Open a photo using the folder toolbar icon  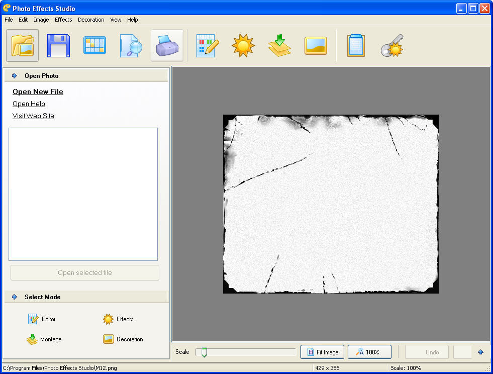click(x=22, y=45)
